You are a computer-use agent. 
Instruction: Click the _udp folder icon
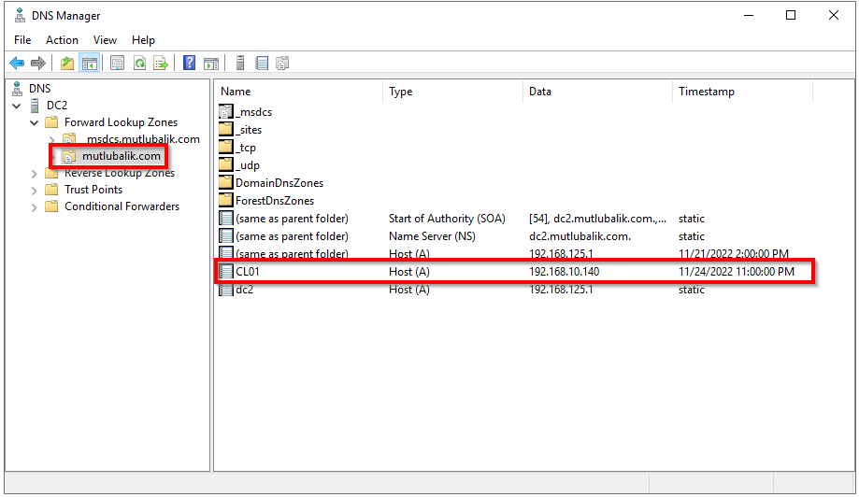pos(225,164)
